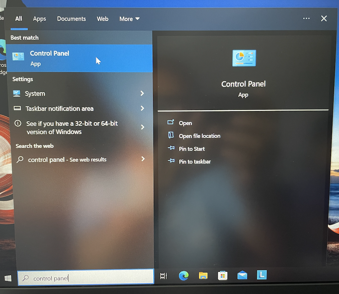Open the Mail app from the taskbar
The width and height of the screenshot is (339, 294).
(242, 275)
